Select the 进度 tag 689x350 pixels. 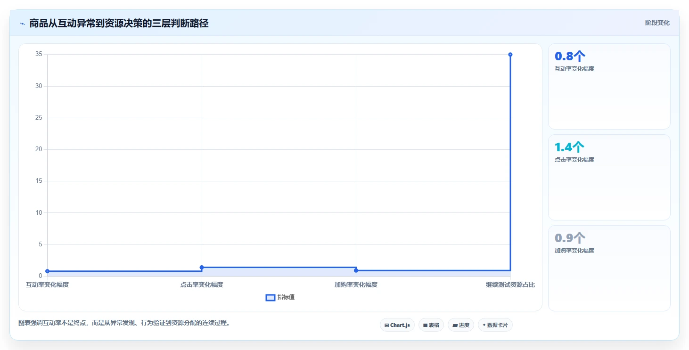[461, 325]
